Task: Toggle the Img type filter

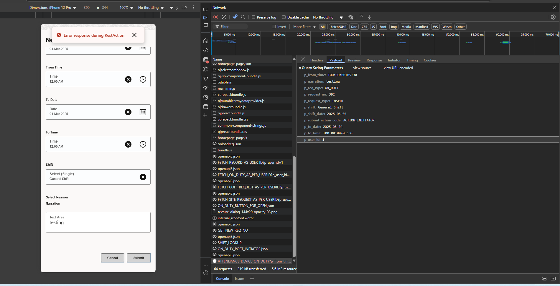Action: coord(394,27)
